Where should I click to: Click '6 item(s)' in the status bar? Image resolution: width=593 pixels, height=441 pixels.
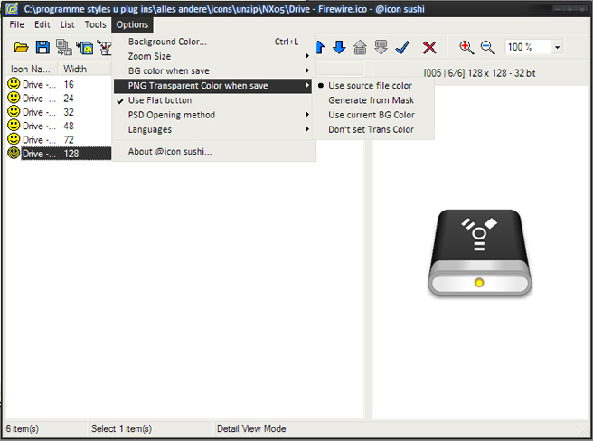tap(22, 428)
